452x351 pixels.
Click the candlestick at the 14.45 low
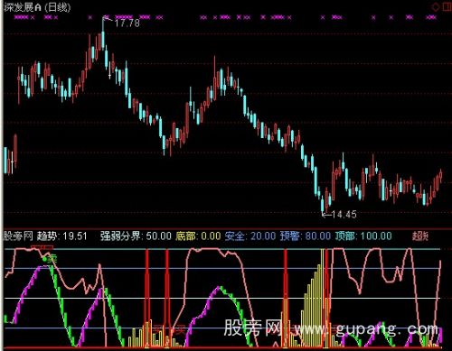pyautogui.click(x=323, y=205)
